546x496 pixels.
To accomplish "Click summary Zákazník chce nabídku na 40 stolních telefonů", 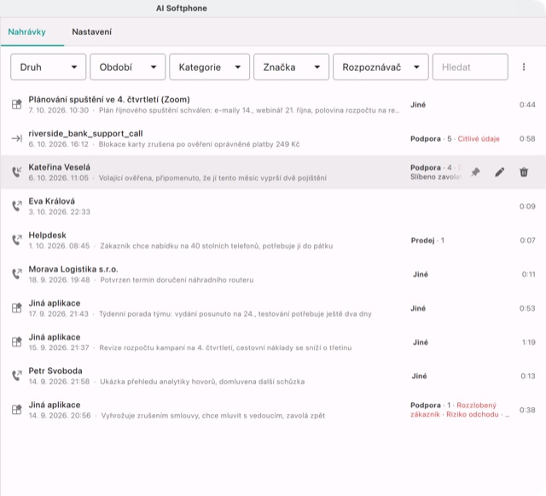I will click(216, 246).
